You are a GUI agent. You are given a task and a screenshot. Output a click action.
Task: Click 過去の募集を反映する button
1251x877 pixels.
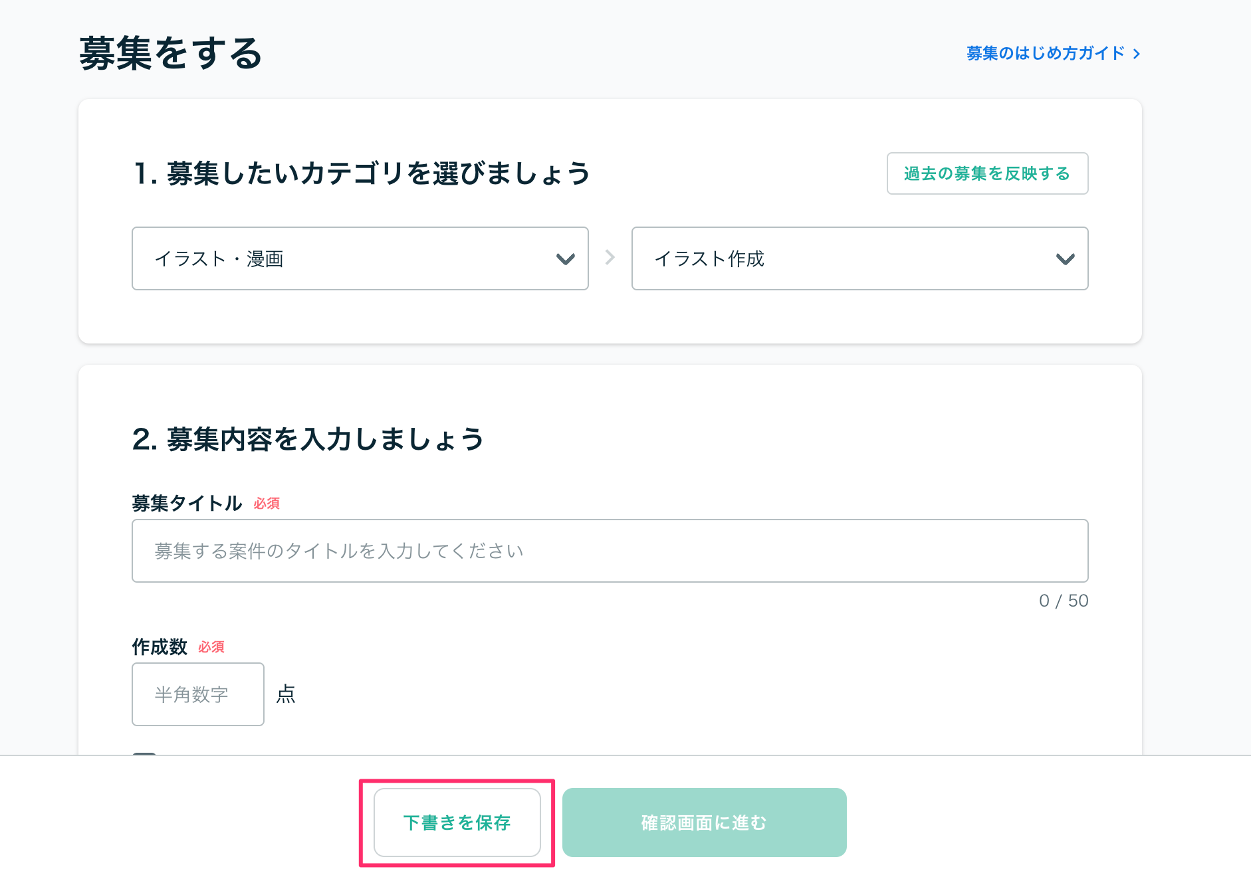tap(987, 173)
